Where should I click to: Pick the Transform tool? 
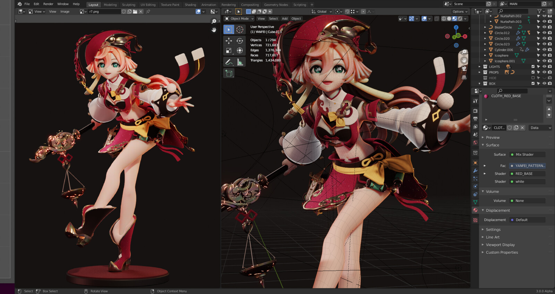click(240, 51)
